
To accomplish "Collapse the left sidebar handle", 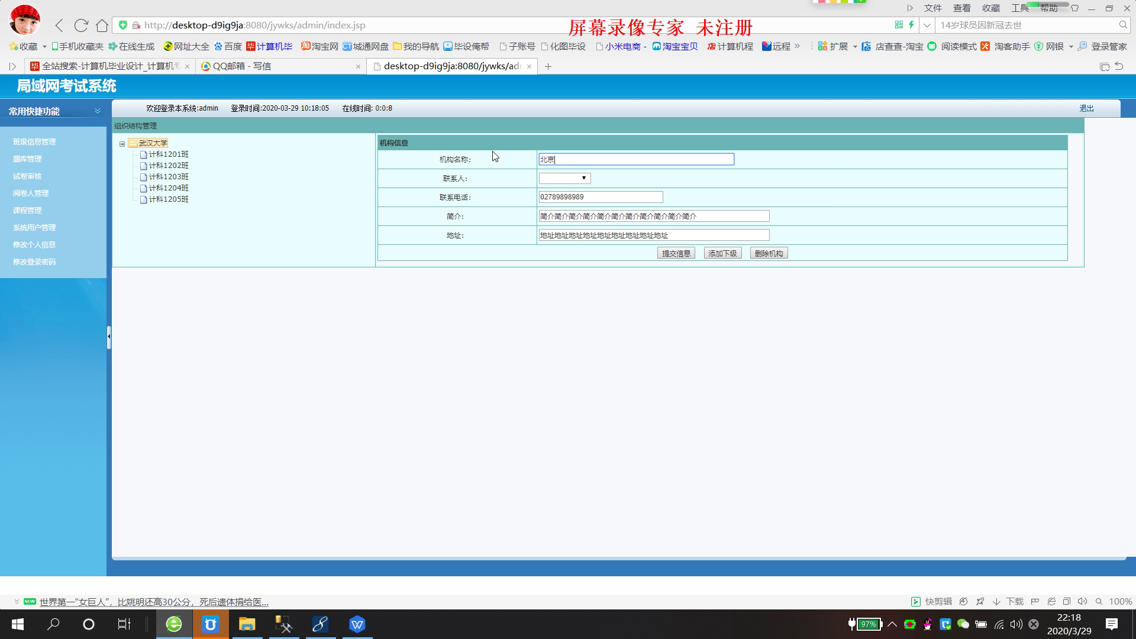I will 109,337.
